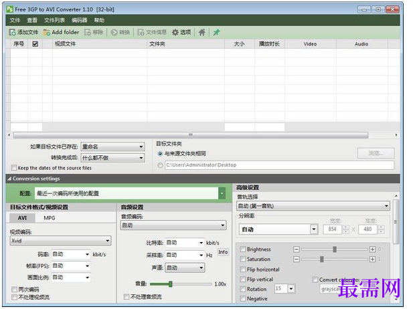Enable the Negative checkbox

coord(243,299)
